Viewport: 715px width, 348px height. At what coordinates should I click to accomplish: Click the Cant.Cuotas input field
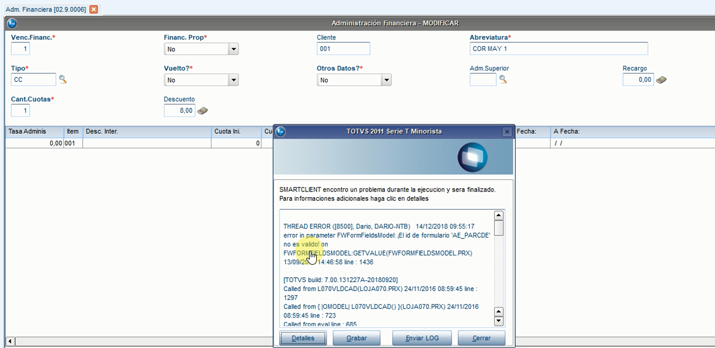(x=20, y=110)
